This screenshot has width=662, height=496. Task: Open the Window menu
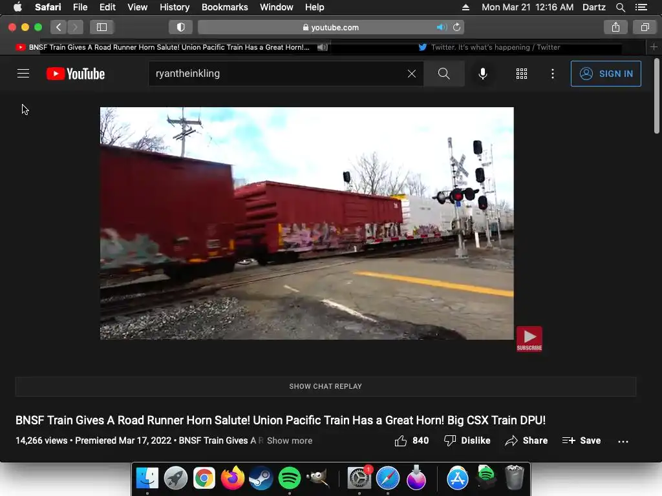tap(277, 7)
